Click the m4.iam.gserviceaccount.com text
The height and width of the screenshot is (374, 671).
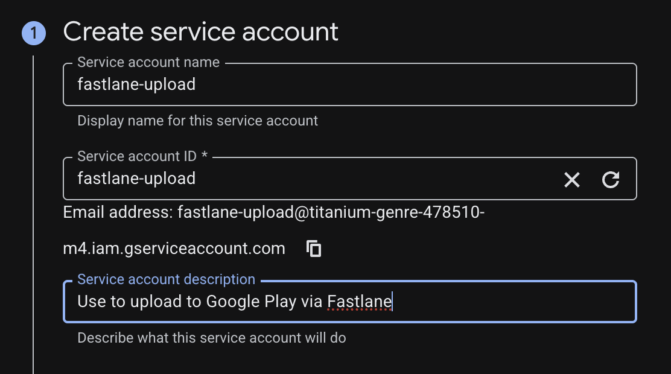point(174,249)
